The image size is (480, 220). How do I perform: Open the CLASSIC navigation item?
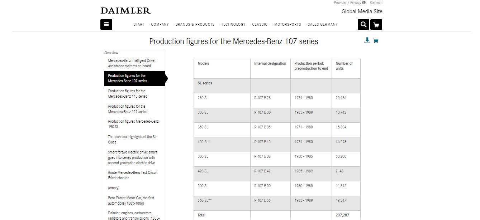coord(260,24)
